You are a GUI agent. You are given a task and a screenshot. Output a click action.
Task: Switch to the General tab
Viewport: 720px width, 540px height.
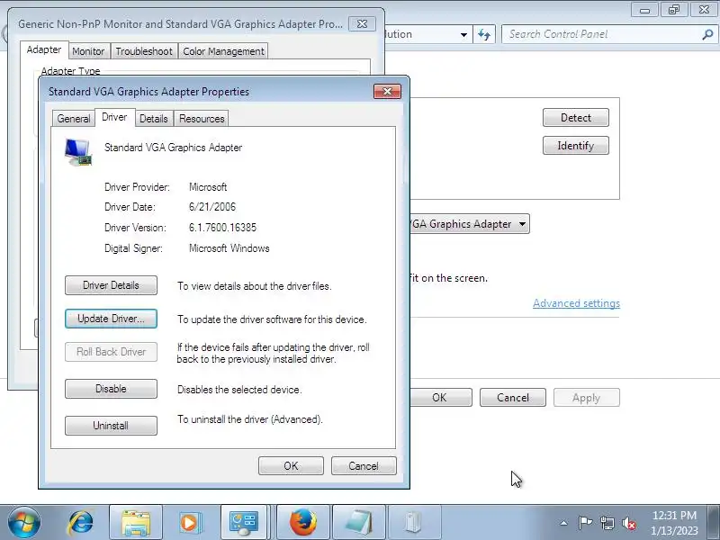74,119
